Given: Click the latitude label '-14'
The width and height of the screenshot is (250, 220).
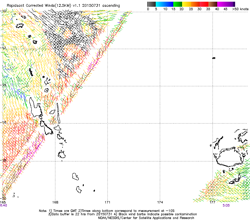Looking at the screenshot, I should coord(3,85).
